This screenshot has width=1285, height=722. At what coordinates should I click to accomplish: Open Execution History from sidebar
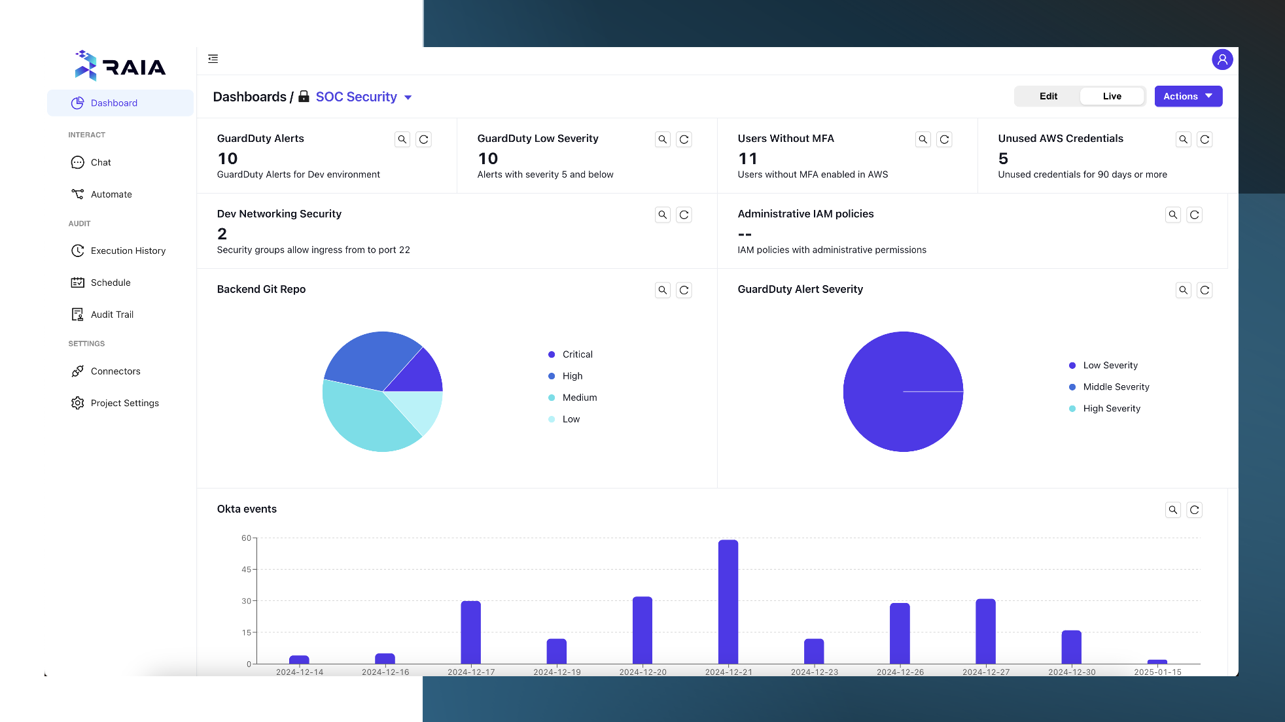[128, 250]
